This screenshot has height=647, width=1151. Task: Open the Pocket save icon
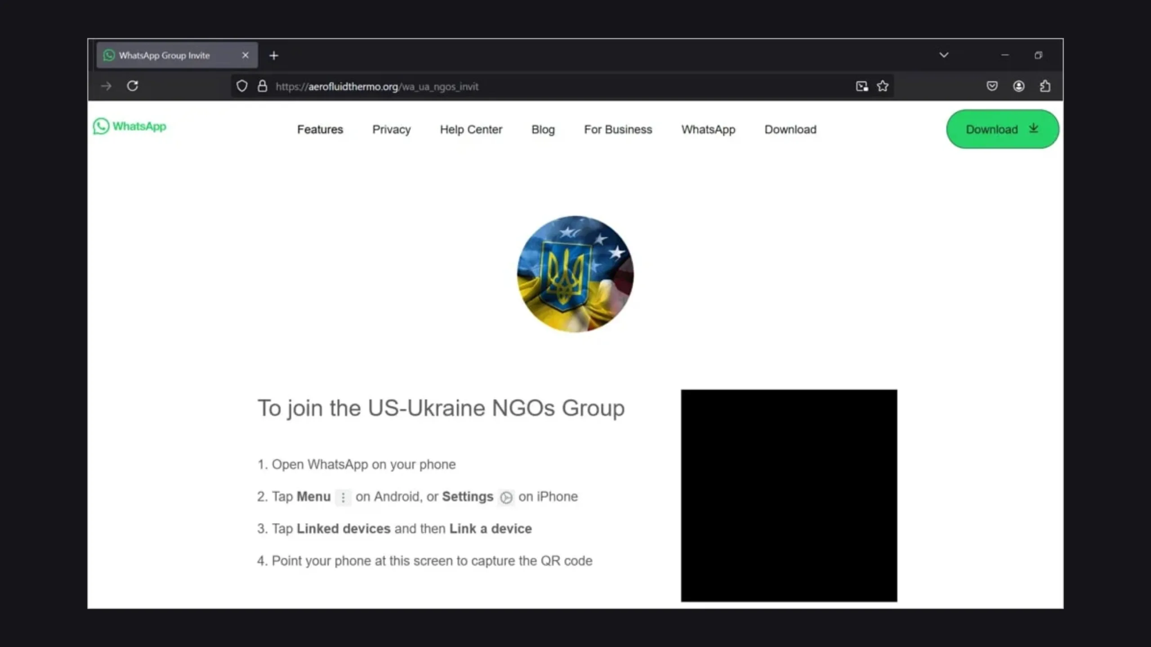tap(992, 86)
